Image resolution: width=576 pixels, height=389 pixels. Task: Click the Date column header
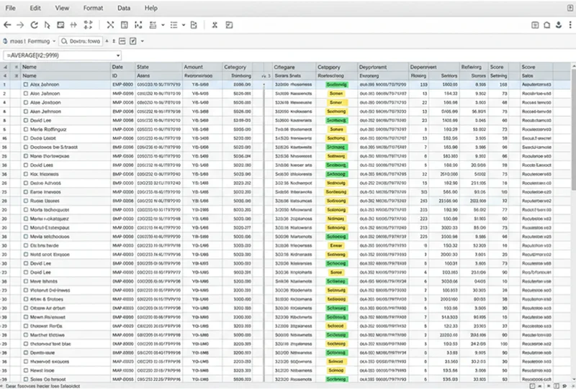123,67
